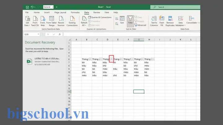Click cell B10 containing chó

[x=87, y=72]
